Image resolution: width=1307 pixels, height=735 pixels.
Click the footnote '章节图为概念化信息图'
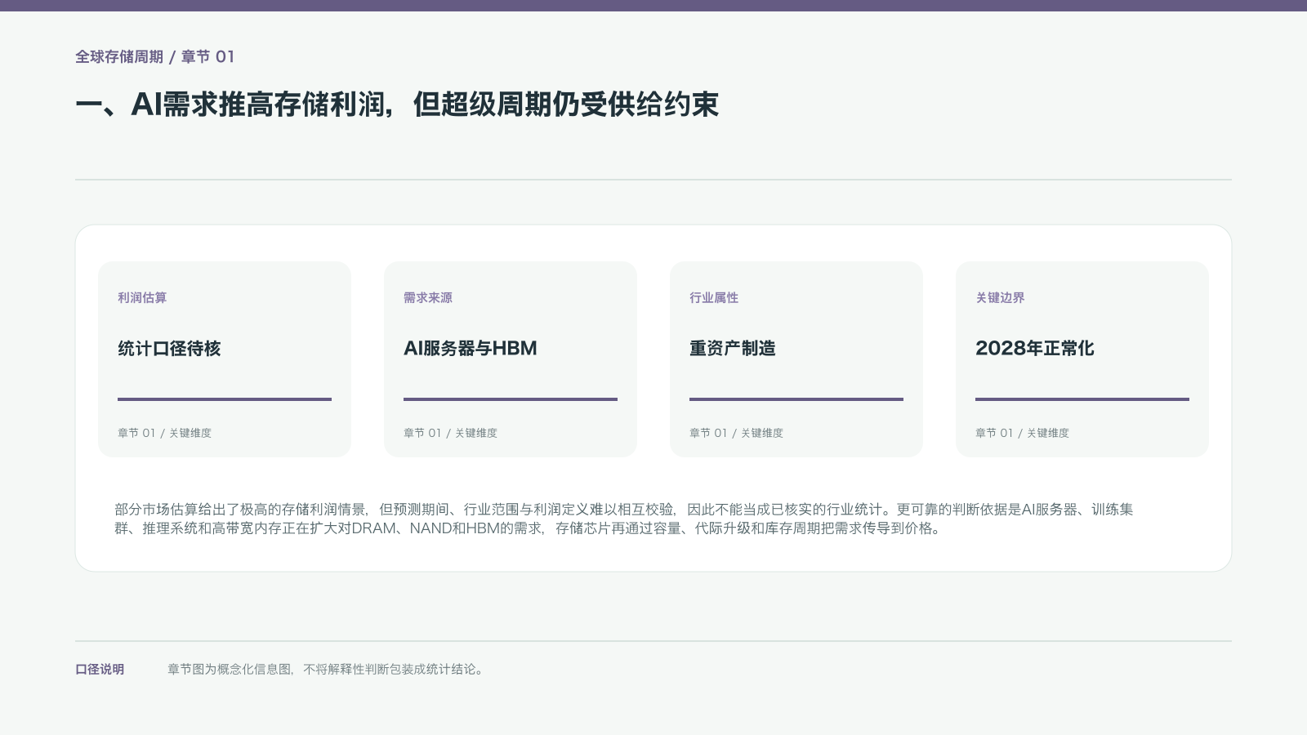click(x=230, y=669)
